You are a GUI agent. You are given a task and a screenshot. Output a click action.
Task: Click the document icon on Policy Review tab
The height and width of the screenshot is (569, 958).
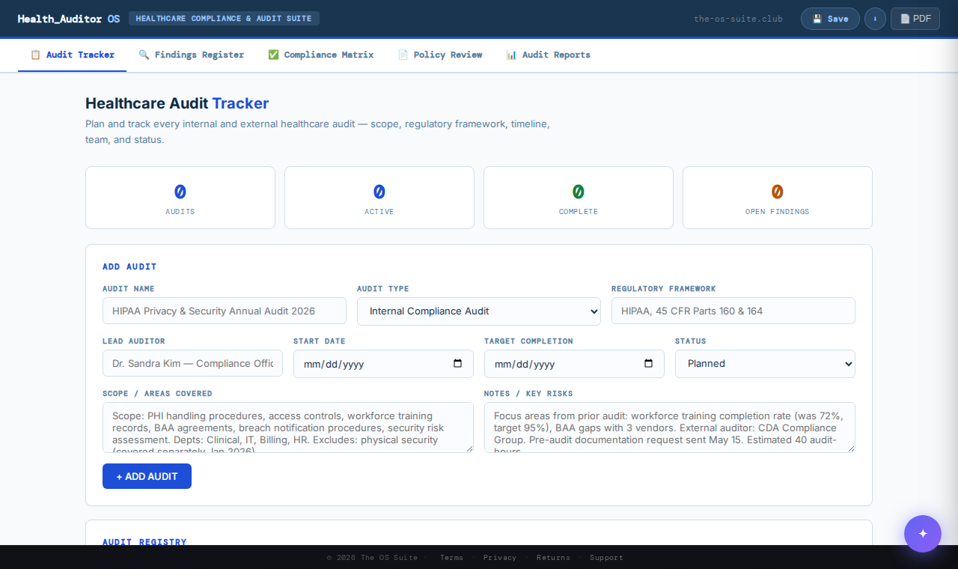[403, 55]
